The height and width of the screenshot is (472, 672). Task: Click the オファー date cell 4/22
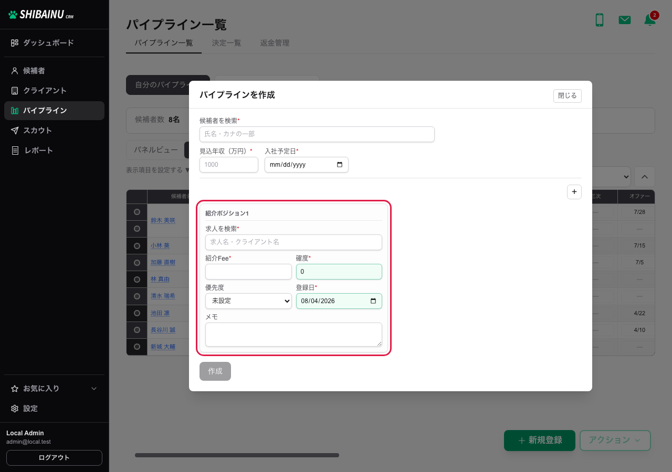click(x=639, y=313)
